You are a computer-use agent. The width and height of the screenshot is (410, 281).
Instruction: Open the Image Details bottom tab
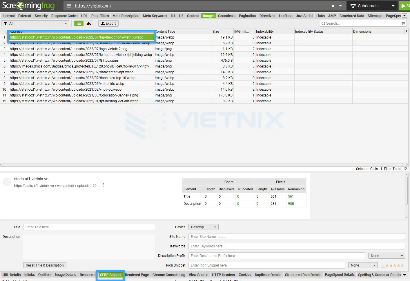click(65, 275)
